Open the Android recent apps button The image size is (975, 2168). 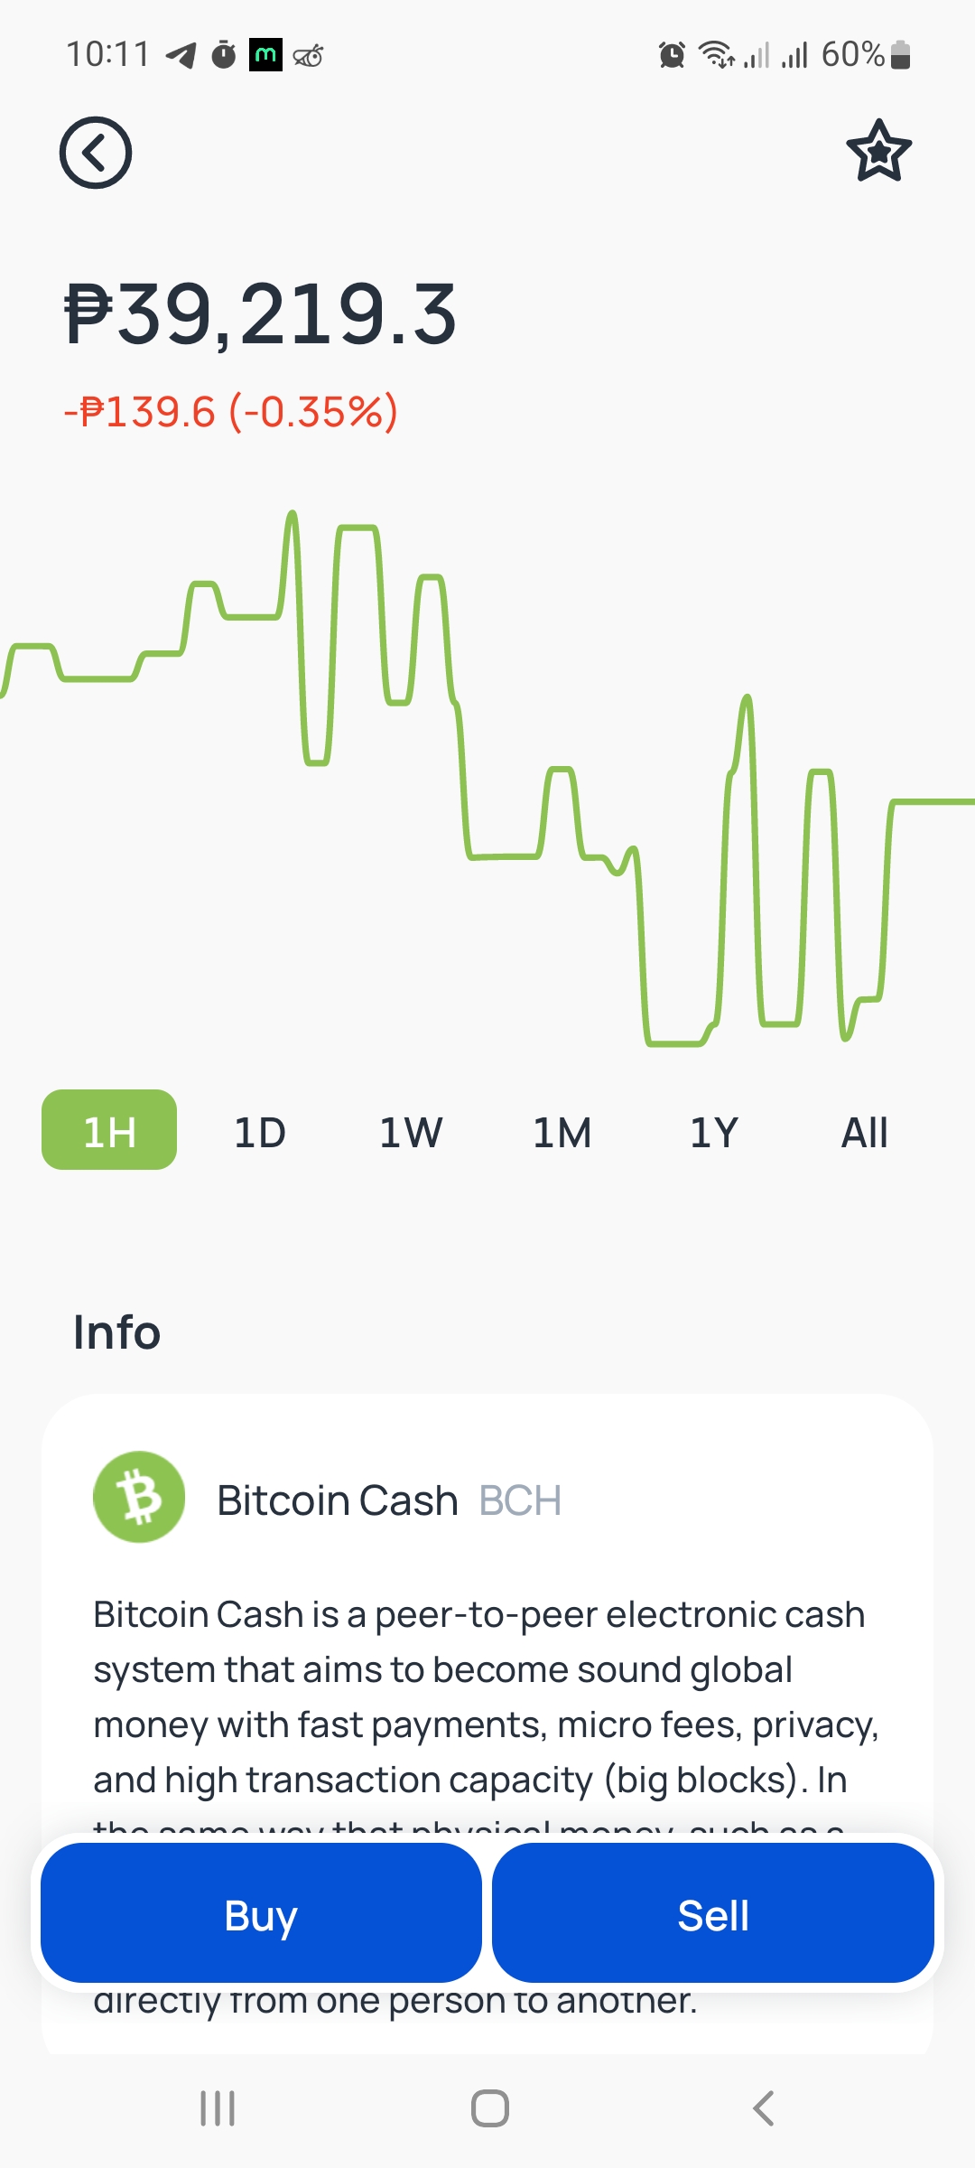click(x=218, y=2108)
